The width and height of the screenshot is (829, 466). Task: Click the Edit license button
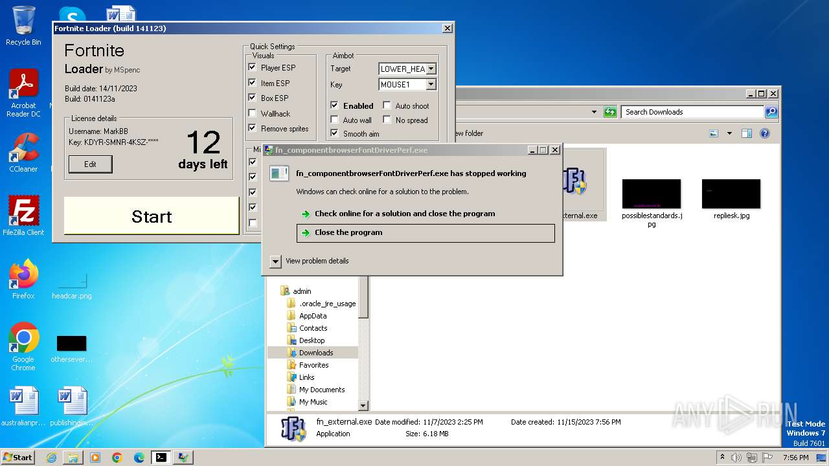click(90, 164)
